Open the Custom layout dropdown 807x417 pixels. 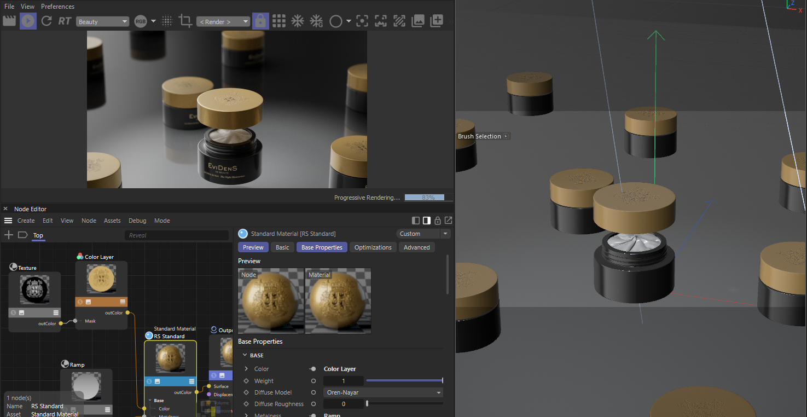click(423, 234)
